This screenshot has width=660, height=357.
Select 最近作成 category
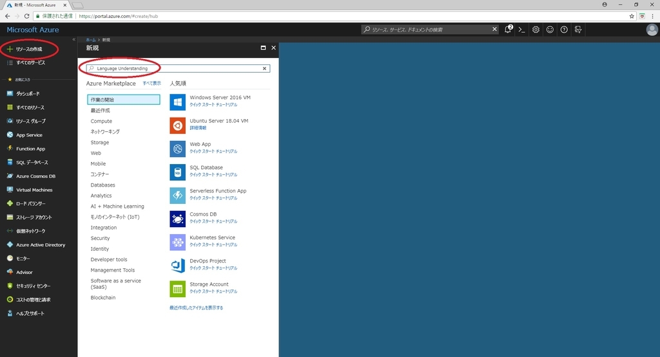(100, 111)
